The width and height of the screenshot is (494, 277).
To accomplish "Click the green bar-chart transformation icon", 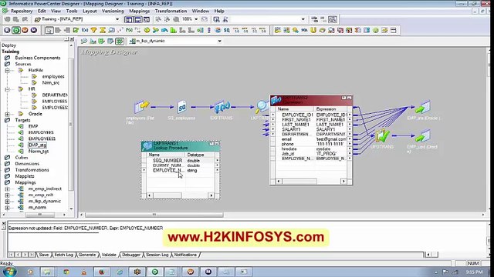I will coord(173,30).
